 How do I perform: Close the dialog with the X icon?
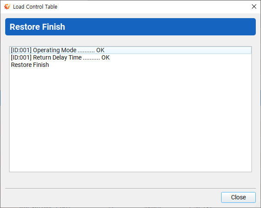click(254, 6)
